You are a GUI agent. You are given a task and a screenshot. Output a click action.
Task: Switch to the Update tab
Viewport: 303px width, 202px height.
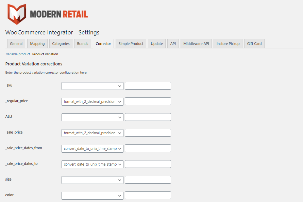[x=157, y=44]
